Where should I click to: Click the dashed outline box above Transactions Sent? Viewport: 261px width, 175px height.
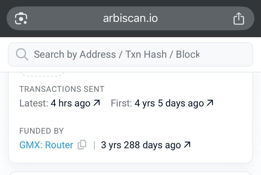coord(42,74)
